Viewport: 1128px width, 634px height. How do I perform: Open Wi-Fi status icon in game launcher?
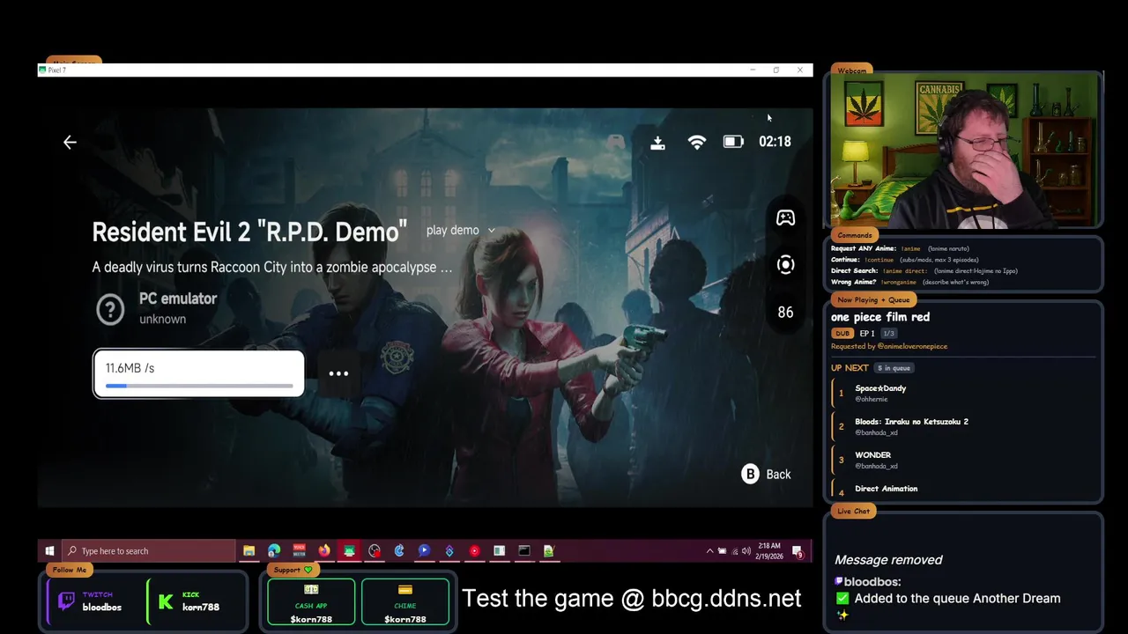click(697, 142)
